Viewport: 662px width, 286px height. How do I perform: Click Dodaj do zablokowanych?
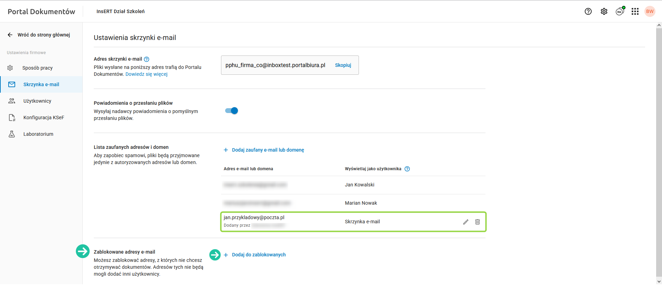[259, 255]
